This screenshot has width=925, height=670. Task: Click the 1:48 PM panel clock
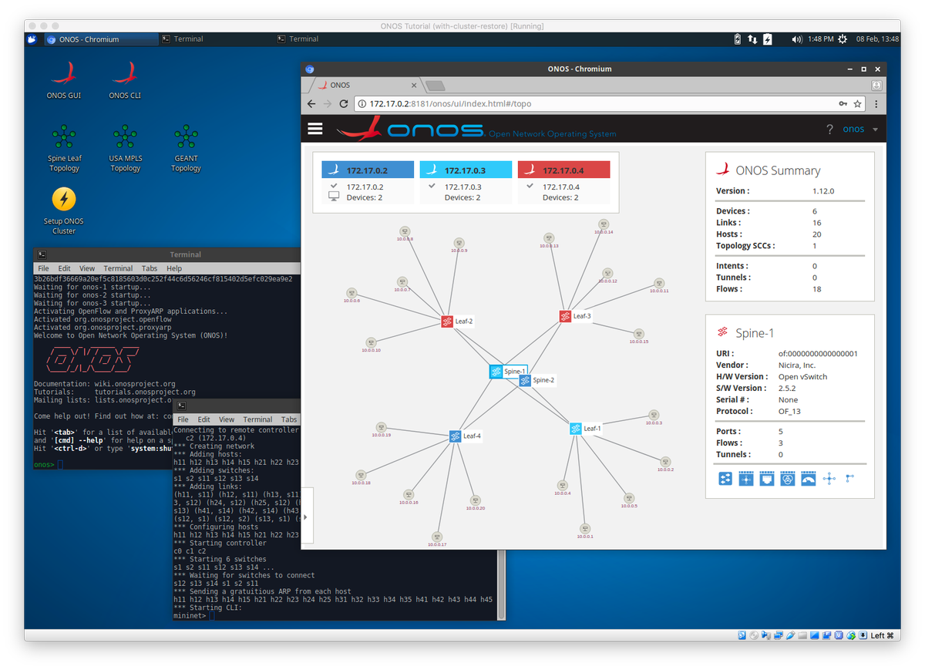(x=820, y=39)
